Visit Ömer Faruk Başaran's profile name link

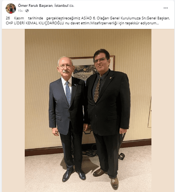[x=35, y=6]
